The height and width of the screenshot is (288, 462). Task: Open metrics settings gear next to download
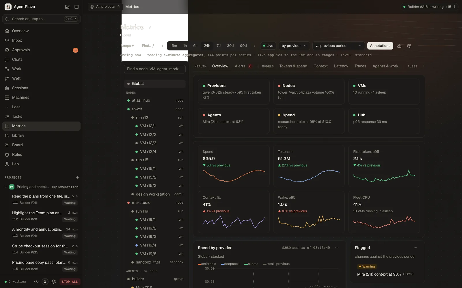click(409, 46)
